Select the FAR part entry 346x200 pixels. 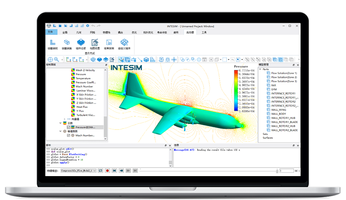click(x=274, y=86)
